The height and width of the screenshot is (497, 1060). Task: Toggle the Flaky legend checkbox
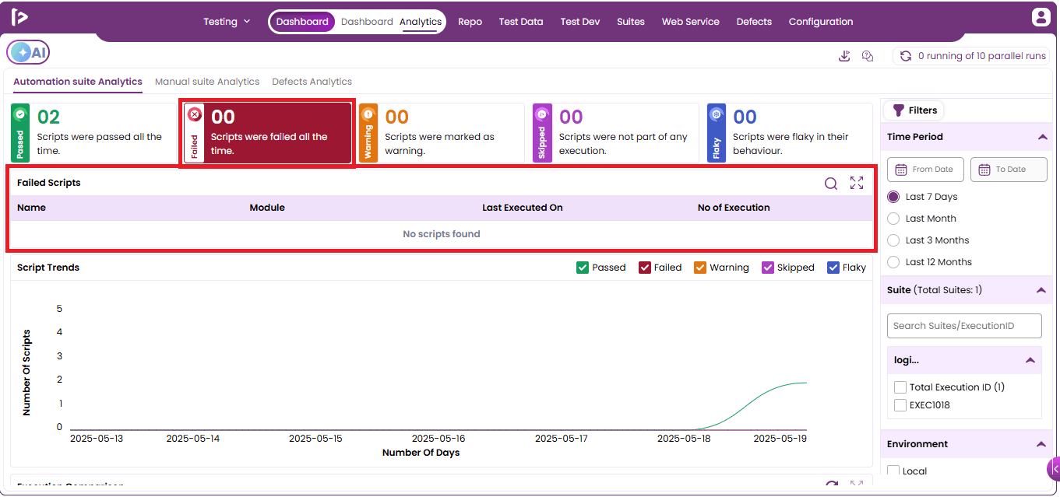click(x=833, y=268)
